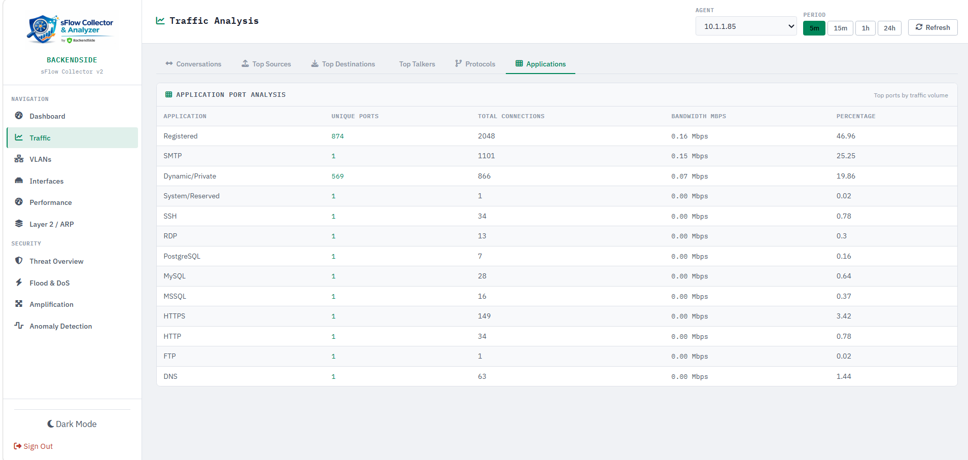Viewport: 968px width, 460px height.
Task: Open the VLANs section via its network icon
Action: tap(19, 159)
